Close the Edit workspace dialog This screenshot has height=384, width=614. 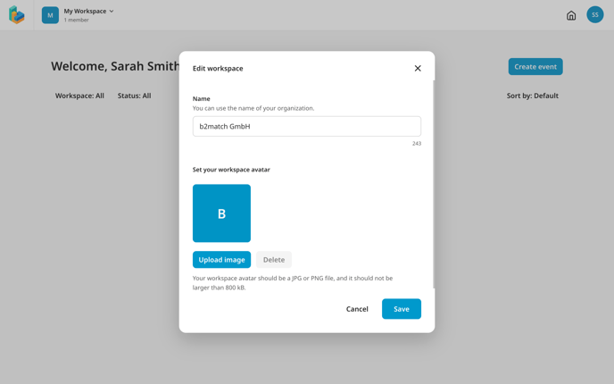[x=418, y=68]
